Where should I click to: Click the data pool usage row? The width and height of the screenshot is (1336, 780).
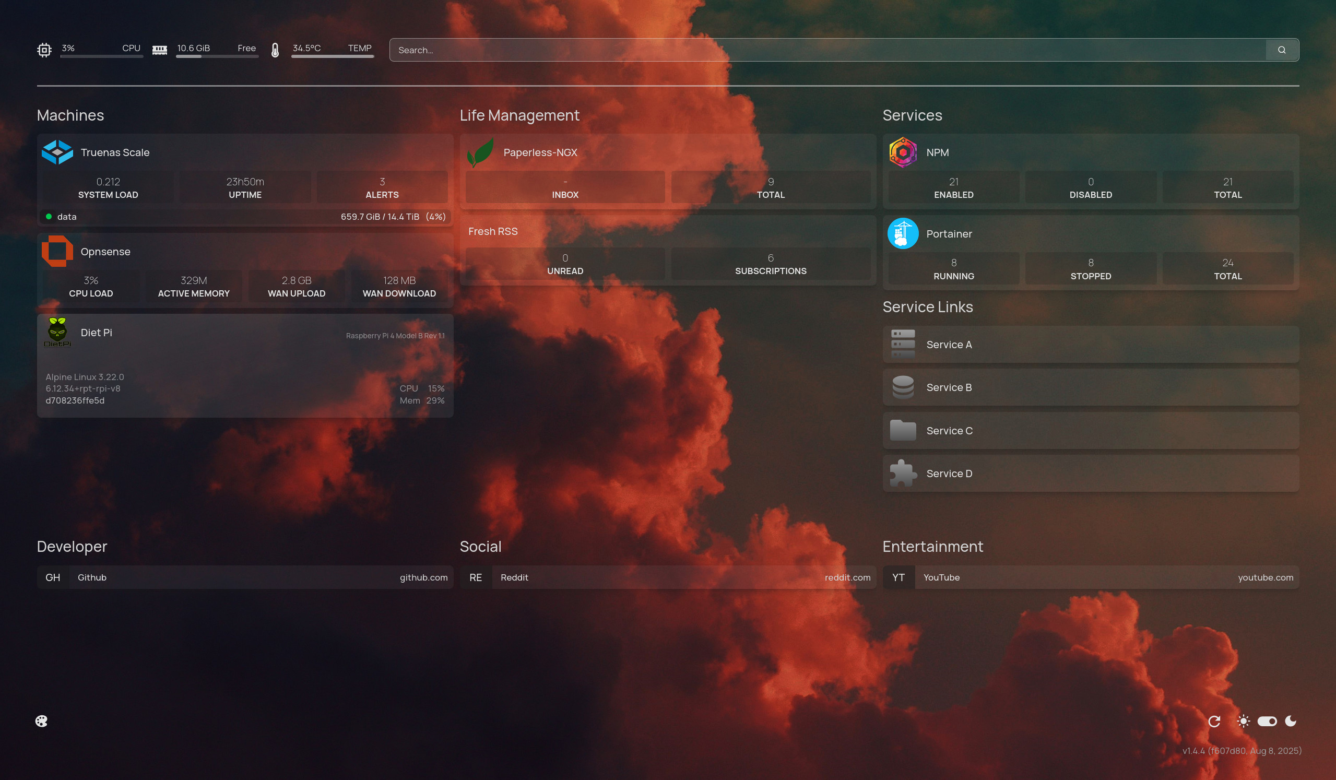coord(245,216)
